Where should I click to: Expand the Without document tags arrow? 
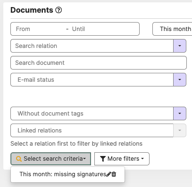[x=180, y=114]
